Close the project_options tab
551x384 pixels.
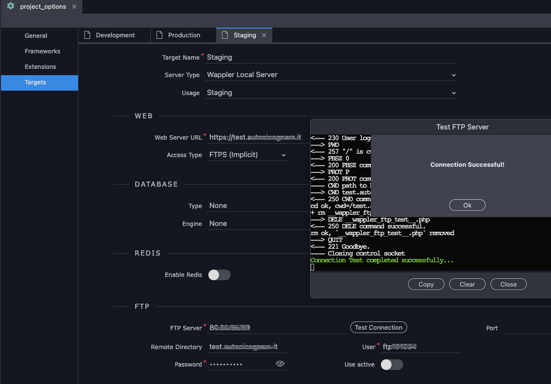click(74, 7)
